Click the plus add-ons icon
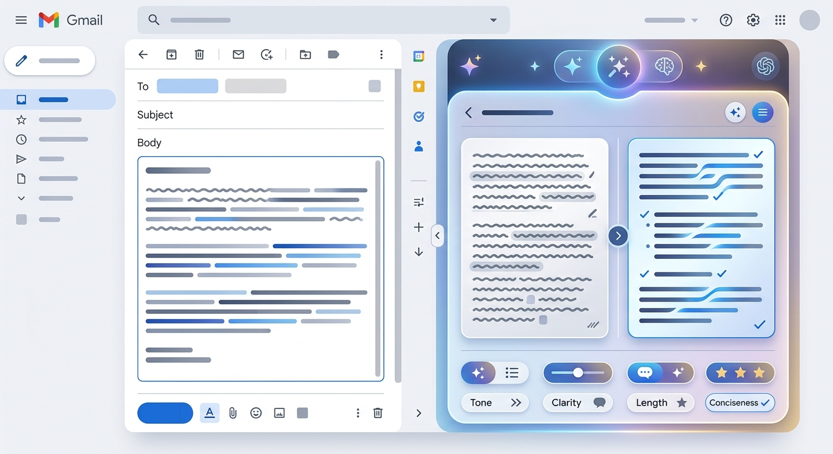The height and width of the screenshot is (454, 833). click(x=419, y=227)
